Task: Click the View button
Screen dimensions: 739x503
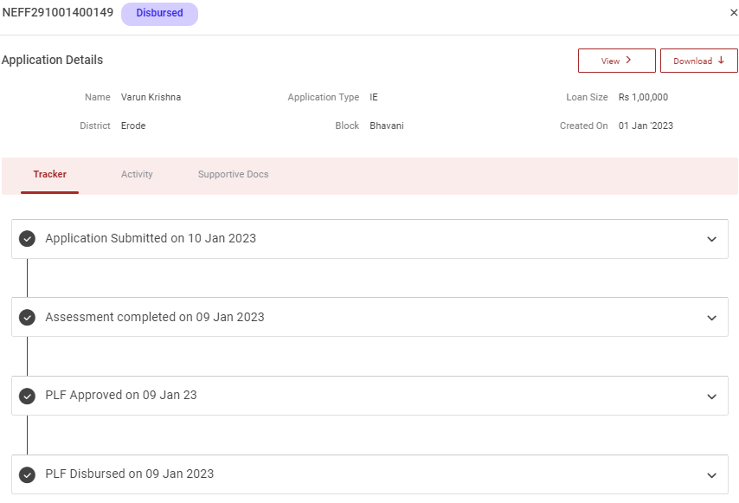Action: [616, 61]
